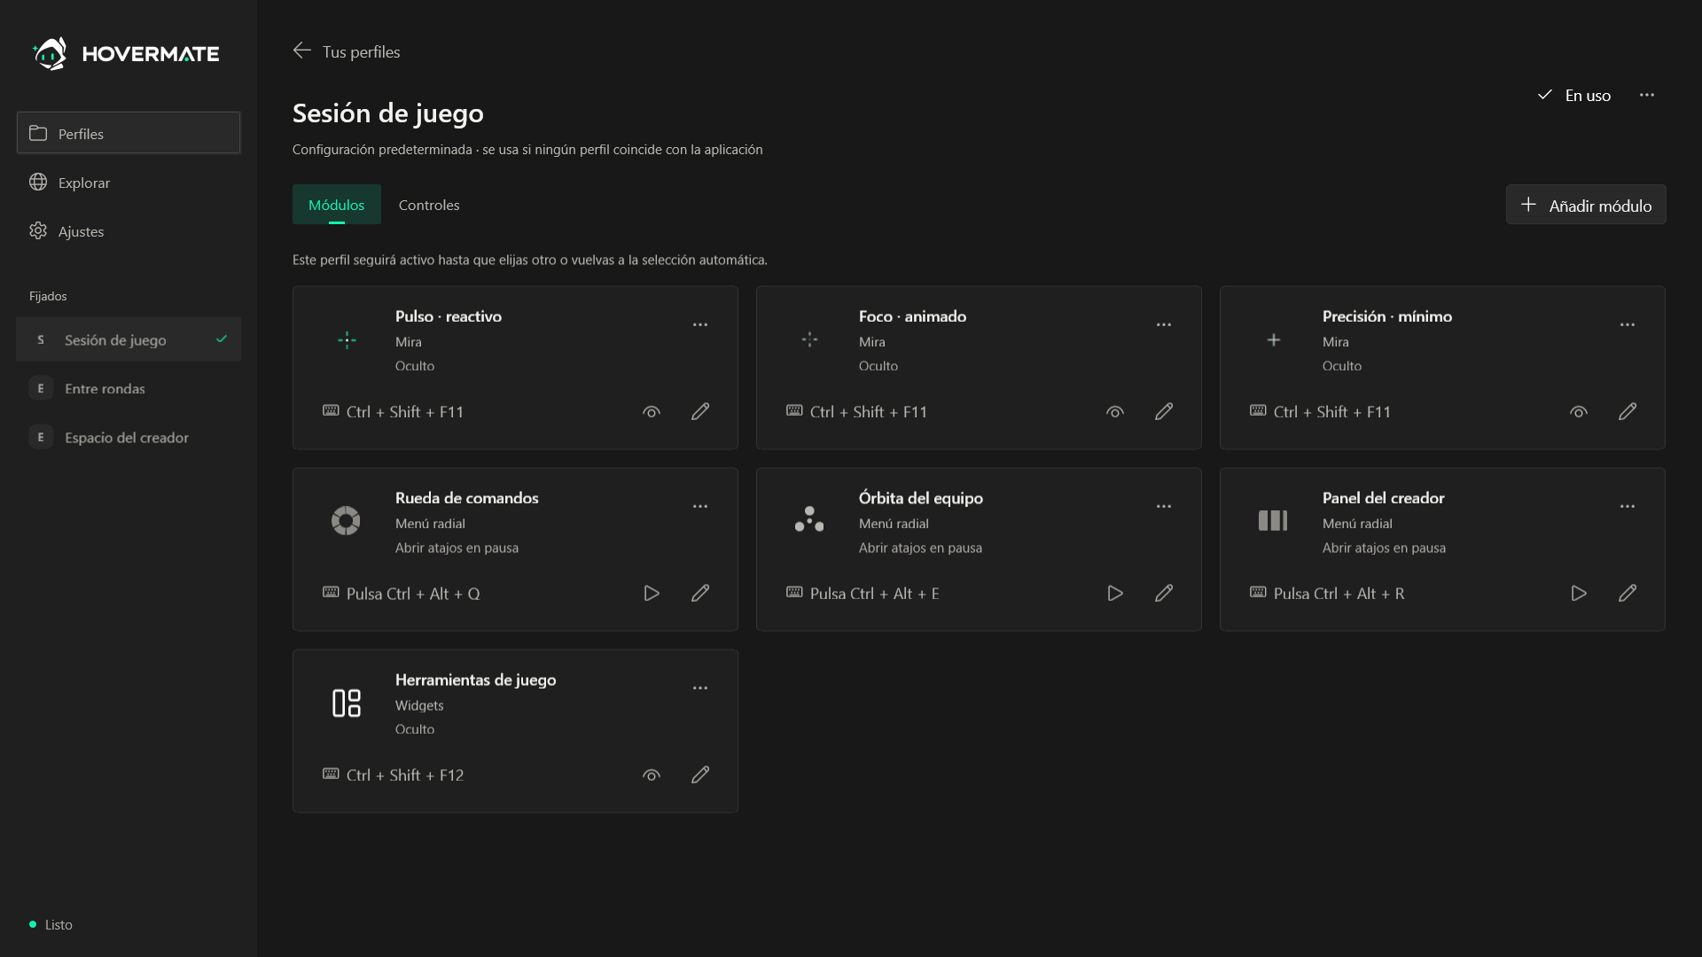Open the Precisión · mínimo three-dot menu
This screenshot has height=957, width=1702.
click(x=1628, y=325)
